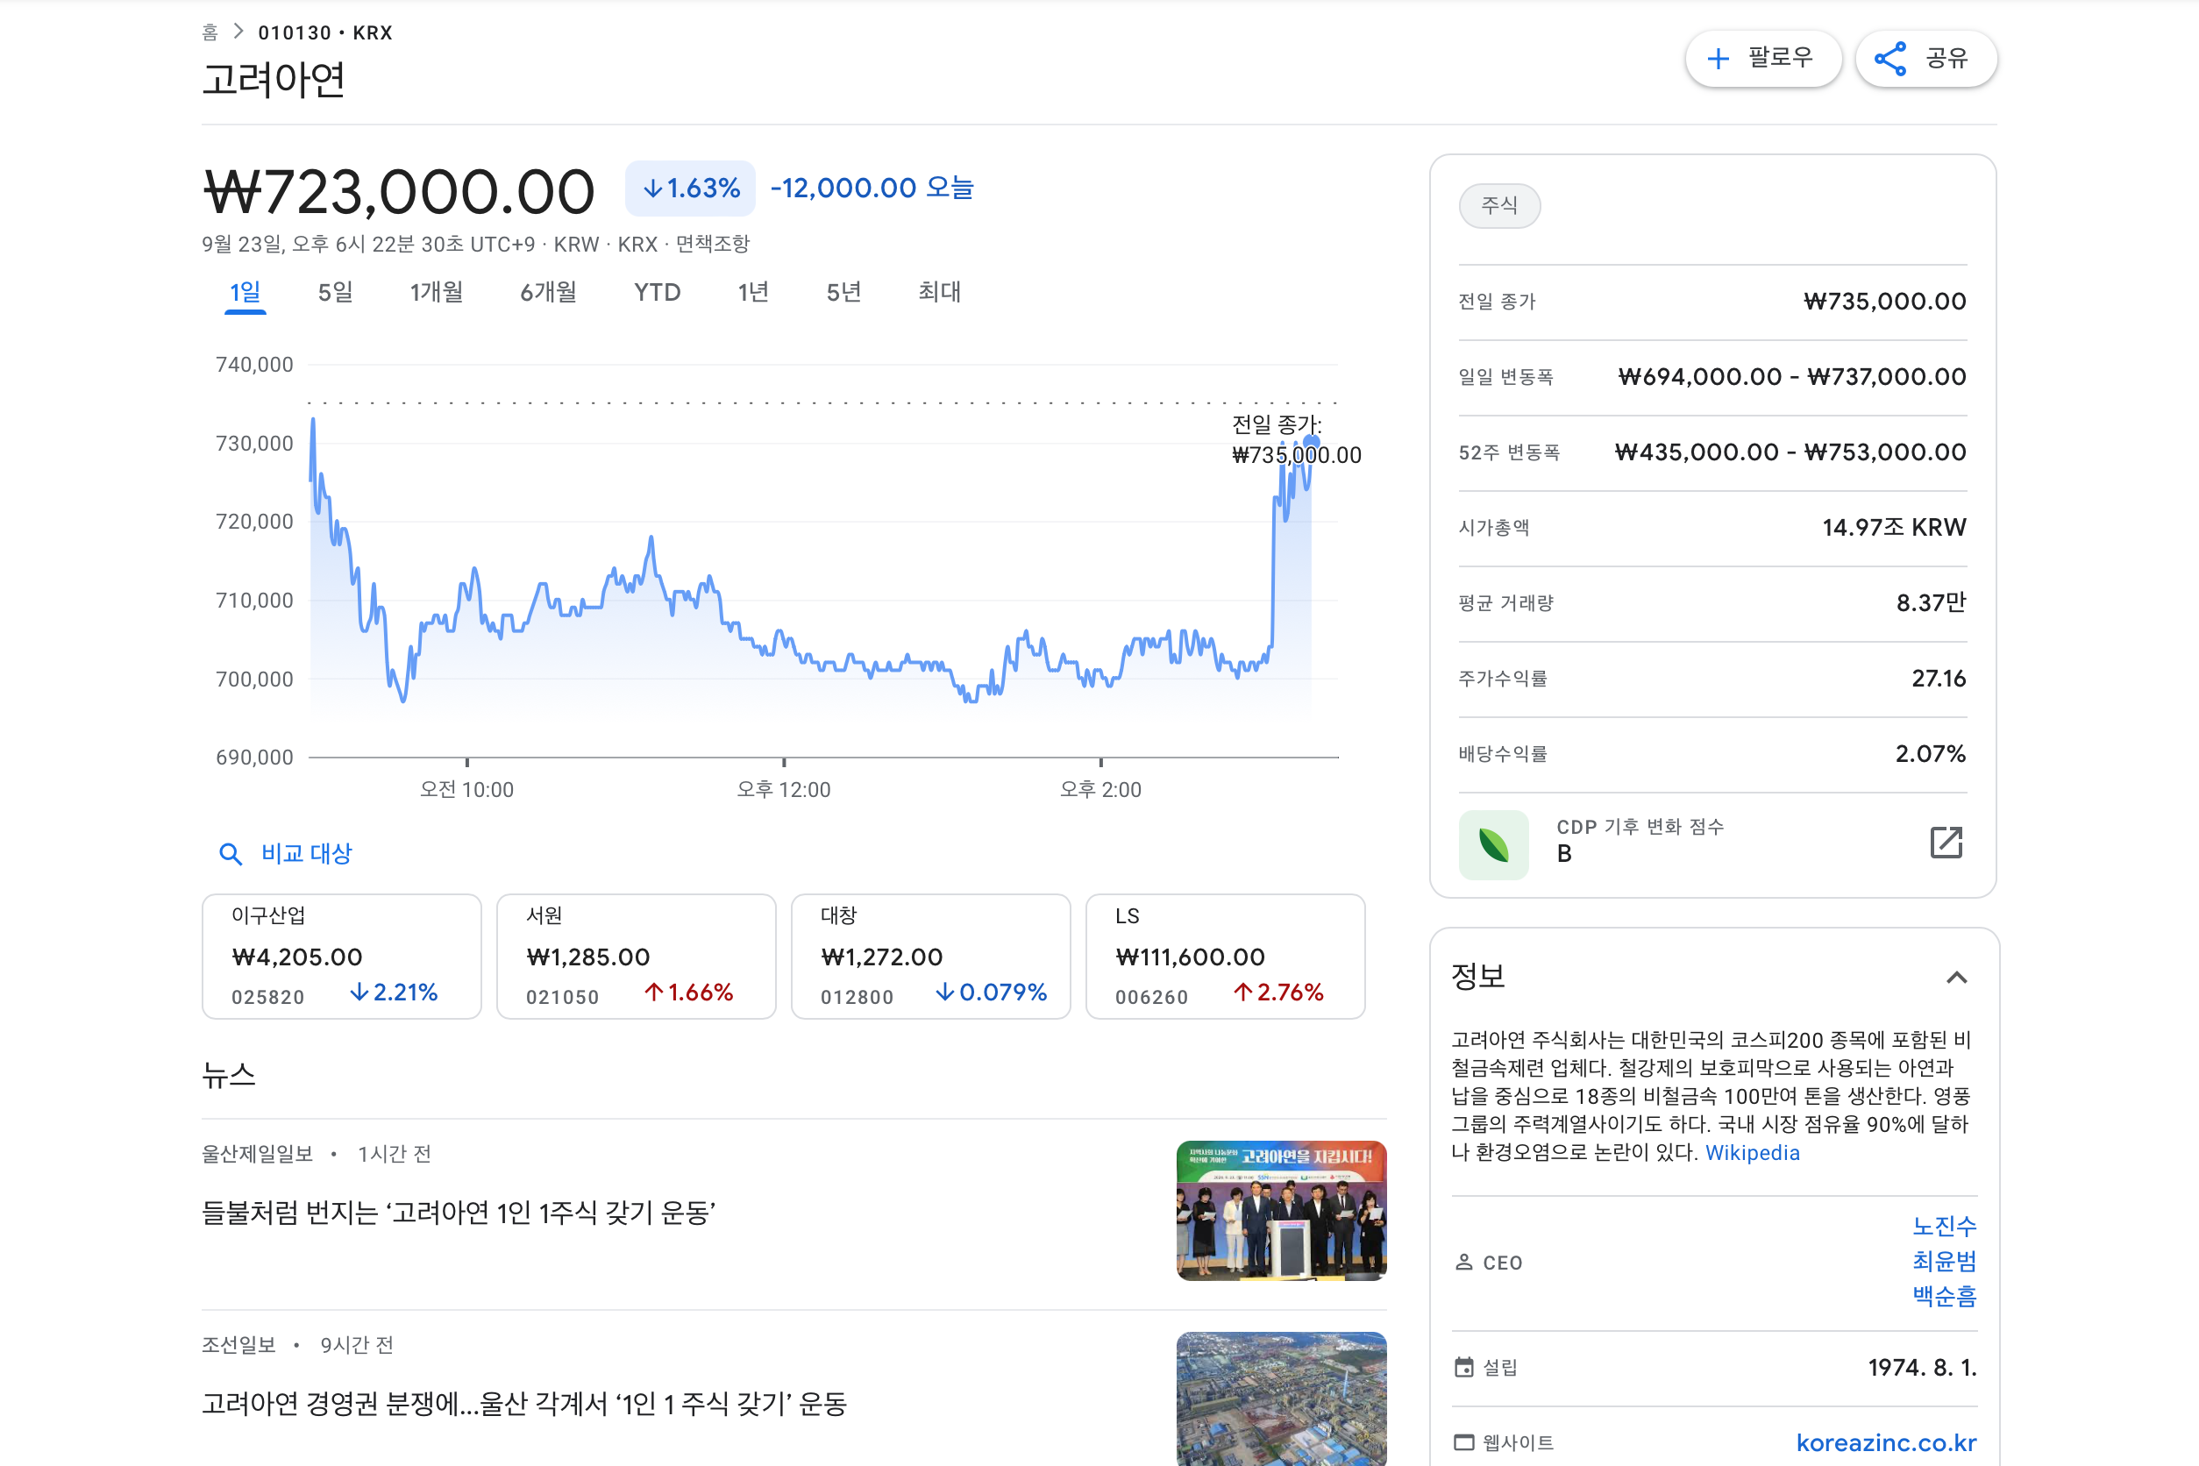Click the 설립 1974. 8. 1. date

[x=1922, y=1368]
